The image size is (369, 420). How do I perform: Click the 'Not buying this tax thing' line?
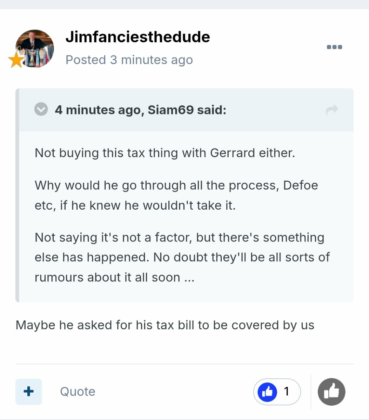tap(165, 153)
